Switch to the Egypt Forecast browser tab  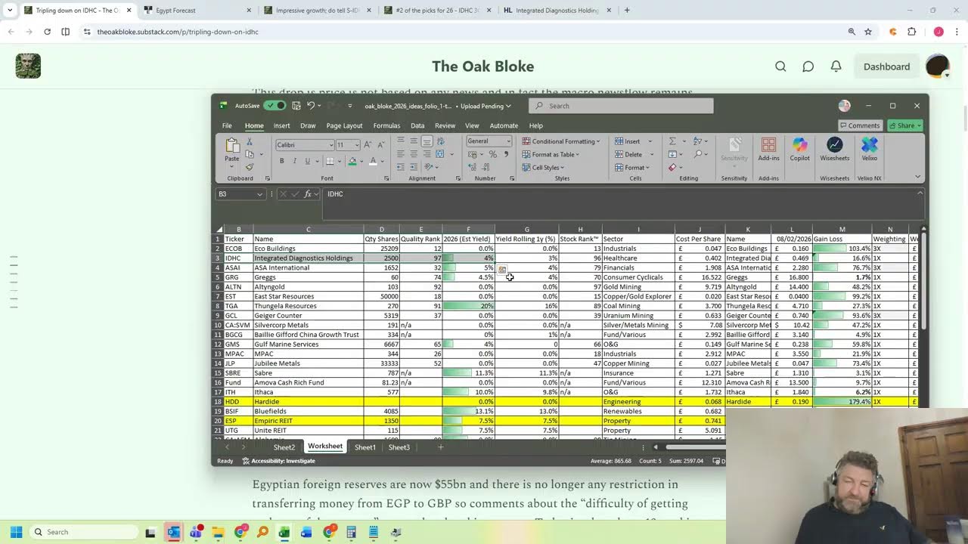(197, 11)
